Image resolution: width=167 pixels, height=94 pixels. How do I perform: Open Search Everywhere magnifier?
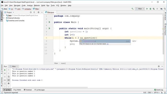(x=165, y=9)
